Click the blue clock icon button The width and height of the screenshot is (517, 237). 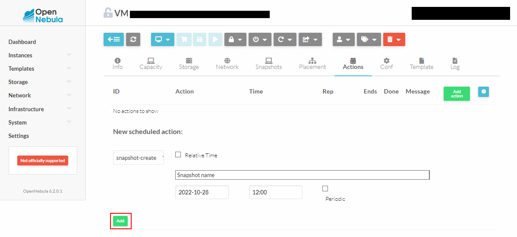pyautogui.click(x=483, y=91)
